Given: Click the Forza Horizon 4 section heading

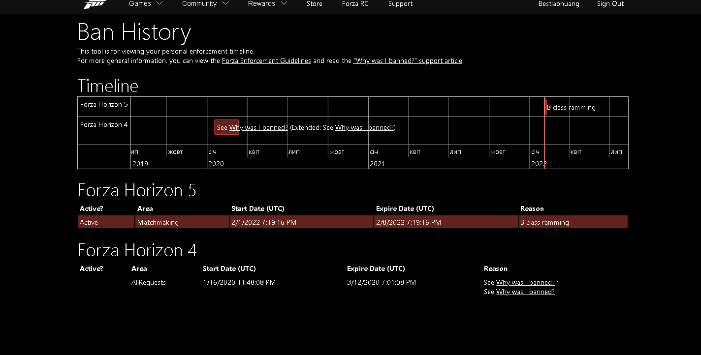Looking at the screenshot, I should [x=137, y=250].
